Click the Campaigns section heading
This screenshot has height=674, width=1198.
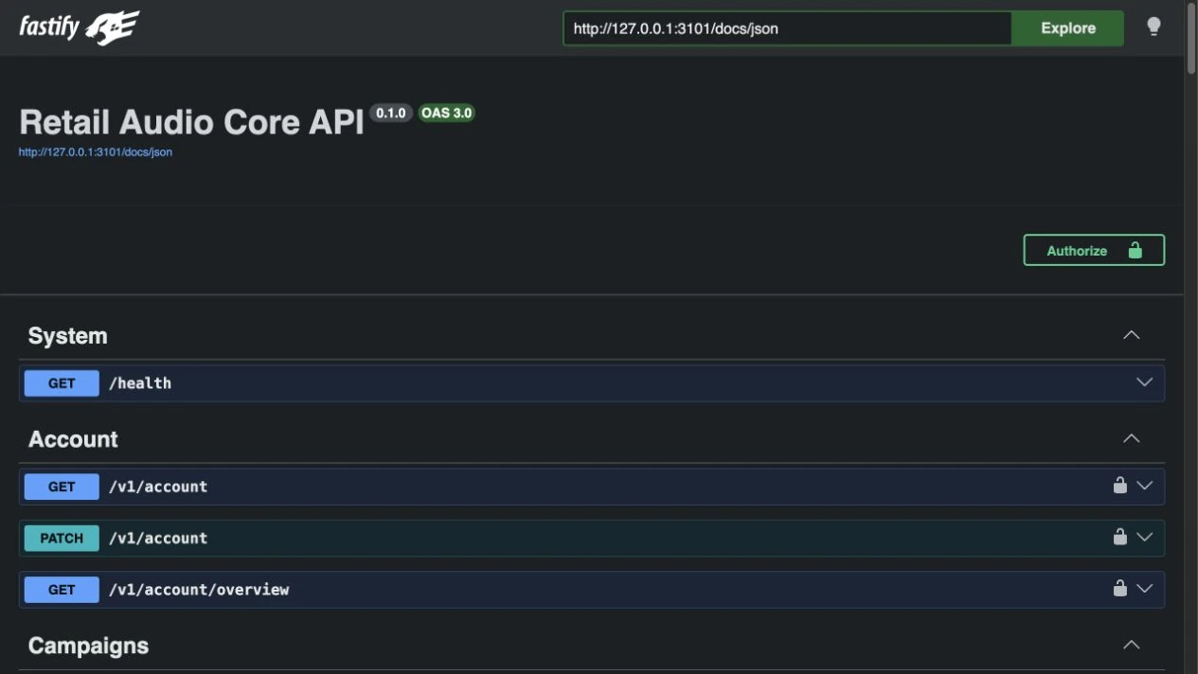pyautogui.click(x=88, y=646)
